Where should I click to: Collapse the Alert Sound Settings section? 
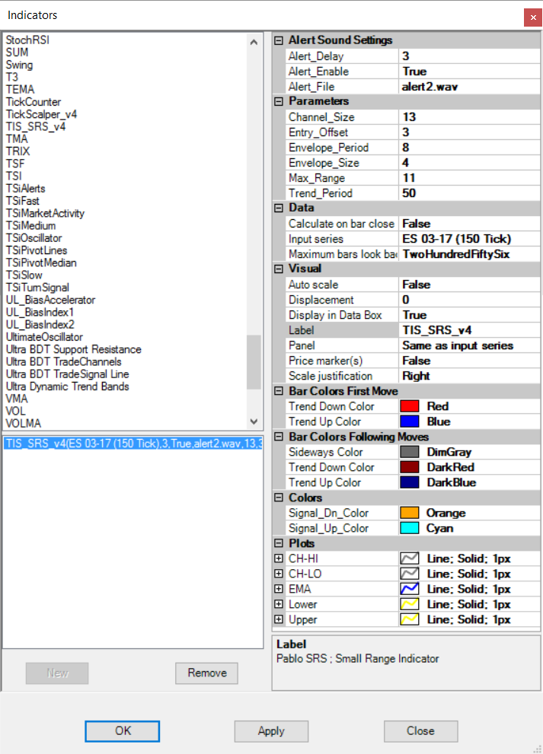[x=279, y=40]
